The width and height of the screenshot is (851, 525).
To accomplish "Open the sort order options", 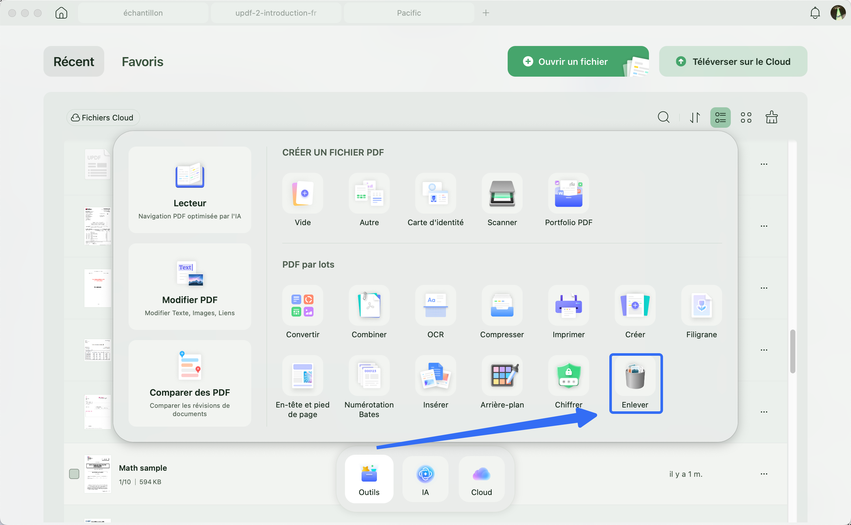I will [695, 118].
